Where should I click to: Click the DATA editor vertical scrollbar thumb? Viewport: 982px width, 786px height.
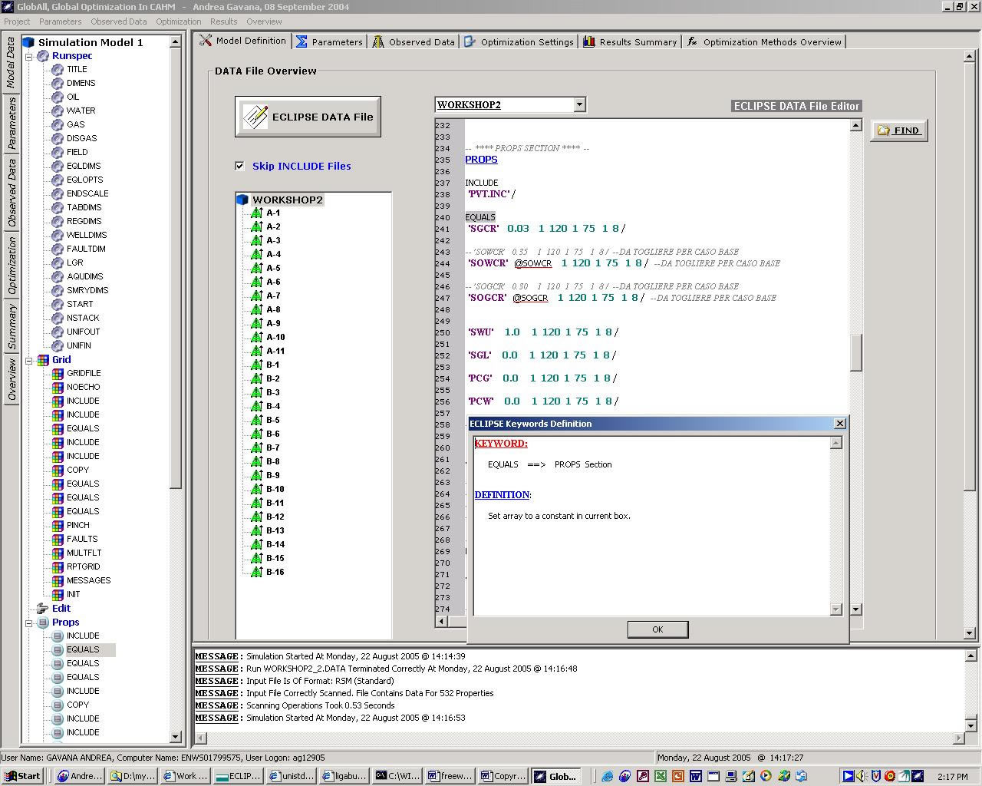click(856, 352)
